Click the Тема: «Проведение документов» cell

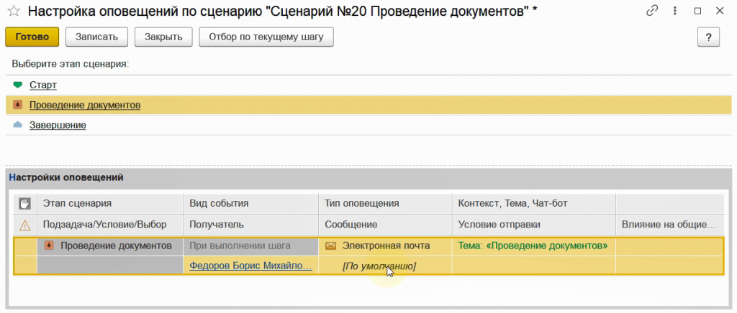tap(533, 246)
